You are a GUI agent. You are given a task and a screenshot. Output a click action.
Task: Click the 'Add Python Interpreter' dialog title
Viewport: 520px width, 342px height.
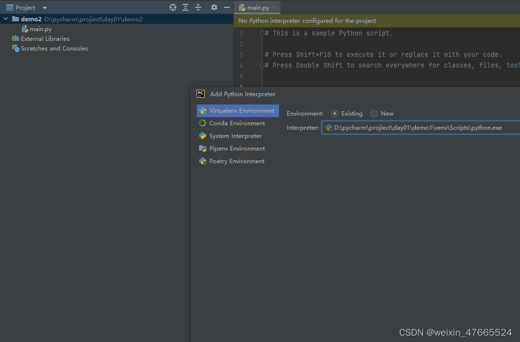click(x=243, y=94)
